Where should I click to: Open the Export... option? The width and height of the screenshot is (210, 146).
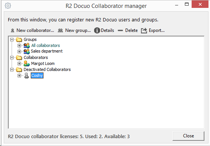pyautogui.click(x=153, y=30)
